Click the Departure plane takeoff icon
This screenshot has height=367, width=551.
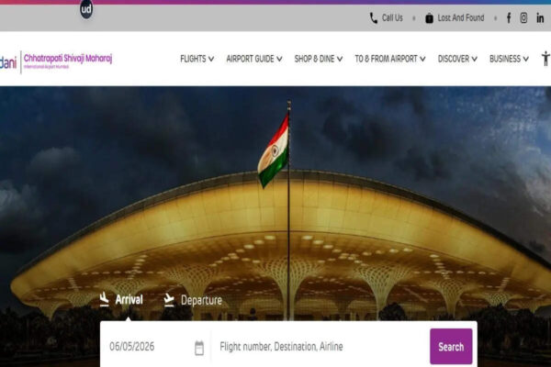click(x=169, y=300)
